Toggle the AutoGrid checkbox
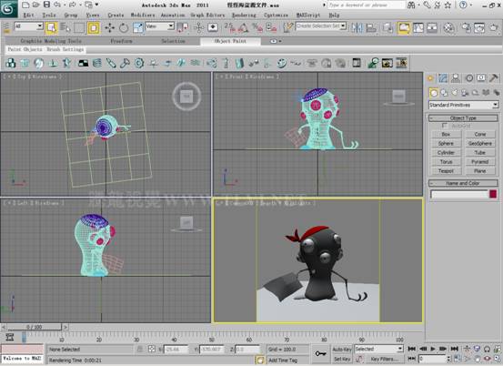Image resolution: width=503 pixels, height=366 pixels. [x=445, y=126]
